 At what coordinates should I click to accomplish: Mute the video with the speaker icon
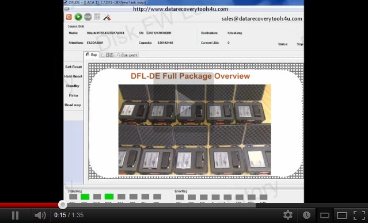coord(40,216)
